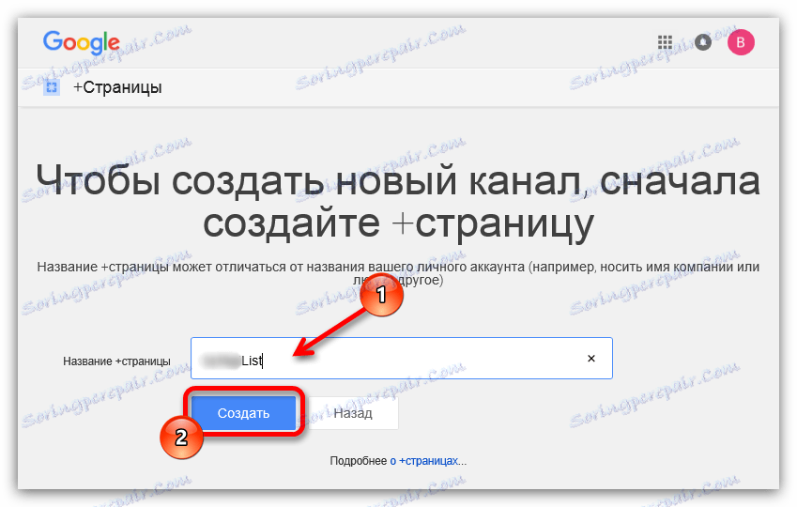Click the Создать button
Viewport: 797px width, 507px height.
[243, 413]
